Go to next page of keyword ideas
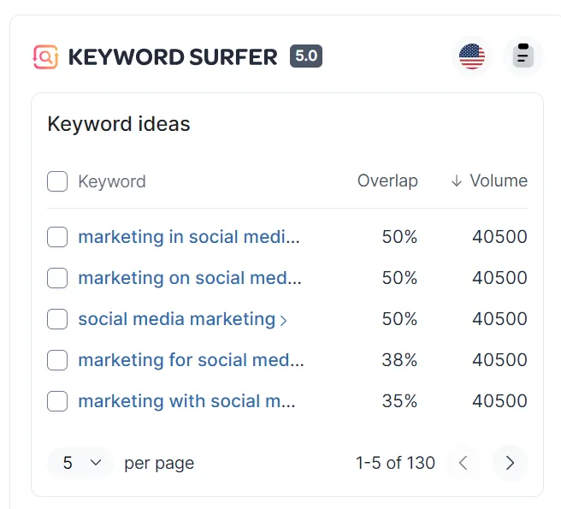This screenshot has width=561, height=509. [x=510, y=463]
